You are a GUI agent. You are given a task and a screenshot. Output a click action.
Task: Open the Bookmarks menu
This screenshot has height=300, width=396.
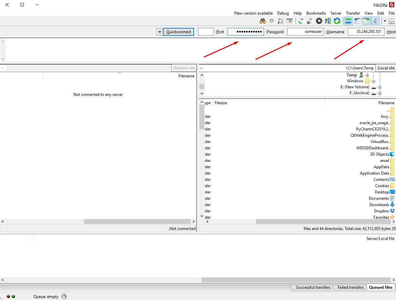316,13
